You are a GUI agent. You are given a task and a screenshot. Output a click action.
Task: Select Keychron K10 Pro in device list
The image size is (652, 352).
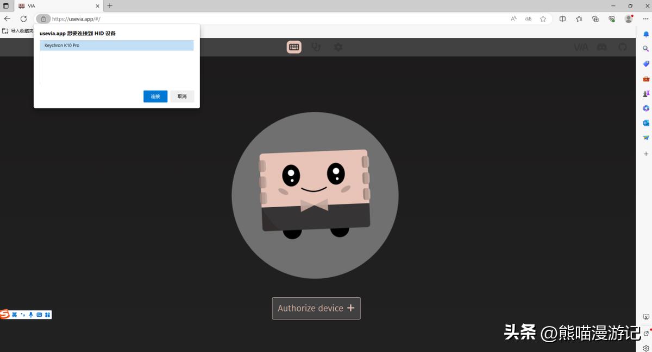coord(116,46)
